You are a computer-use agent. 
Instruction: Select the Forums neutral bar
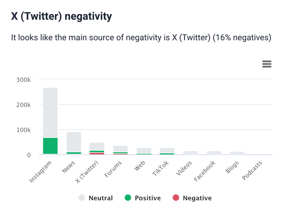click(x=121, y=149)
